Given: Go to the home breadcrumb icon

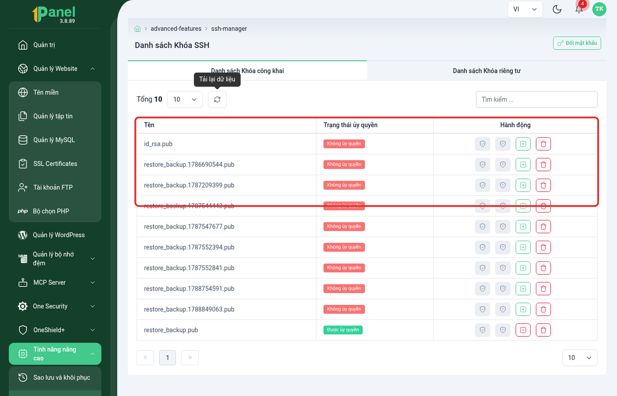Looking at the screenshot, I should tap(138, 29).
